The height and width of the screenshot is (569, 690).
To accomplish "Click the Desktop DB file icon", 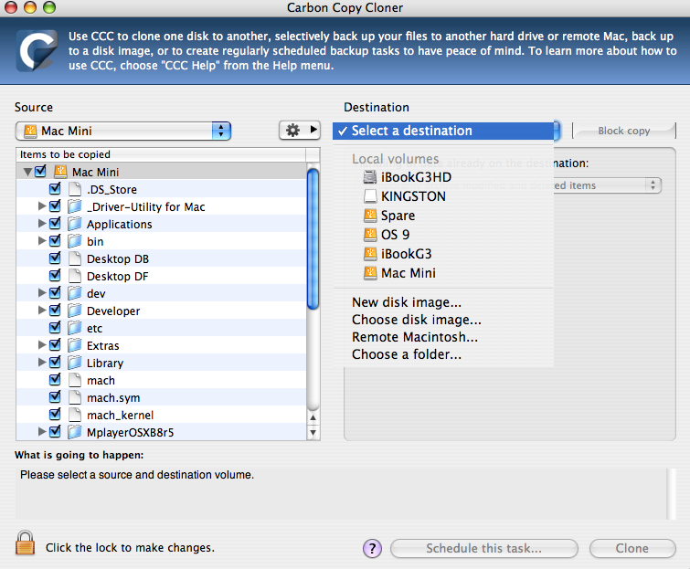I will coord(75,258).
